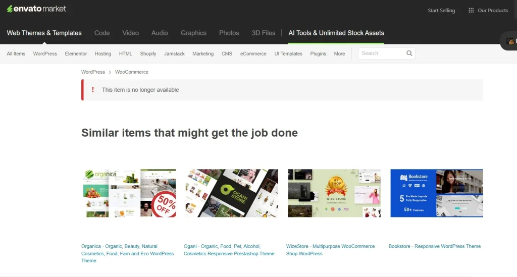Viewport: 517px width, 277px height.
Task: Select the Graphics tab
Action: click(193, 33)
